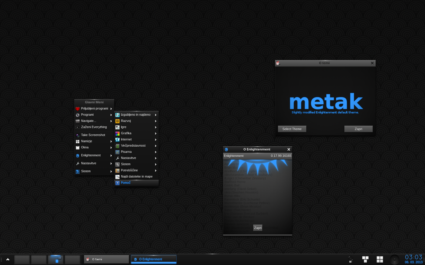Image resolution: width=425 pixels, height=265 pixels.
Task: Expand the Enlightenment entry arrow in main menu
Action: click(111, 155)
